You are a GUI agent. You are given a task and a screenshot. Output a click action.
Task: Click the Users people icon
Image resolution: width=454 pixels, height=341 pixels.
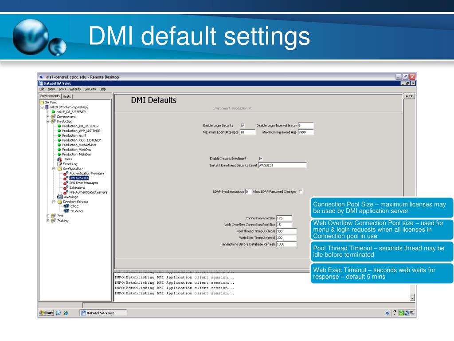pos(59,159)
